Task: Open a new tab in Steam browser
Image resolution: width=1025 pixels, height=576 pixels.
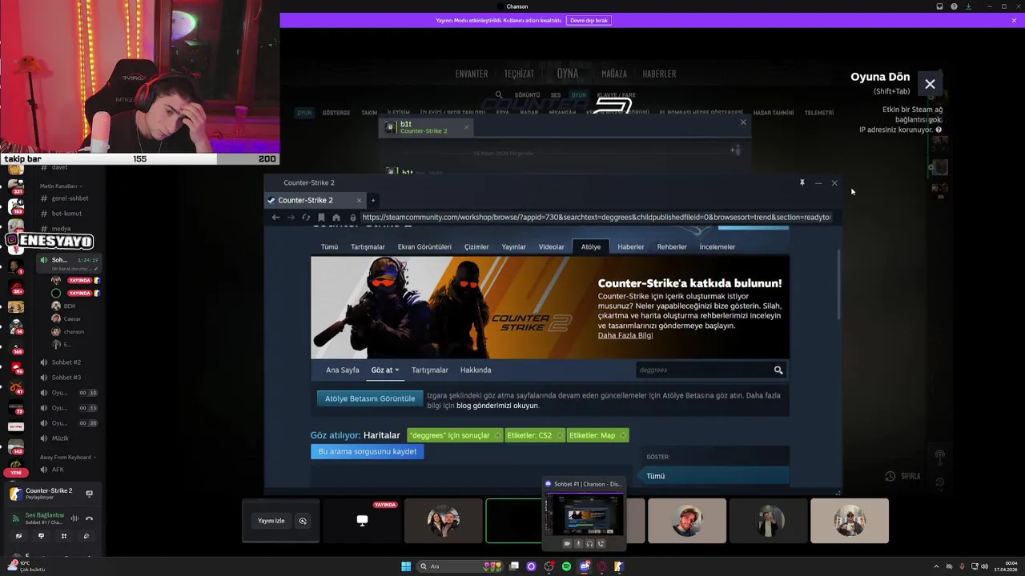Action: coord(372,200)
